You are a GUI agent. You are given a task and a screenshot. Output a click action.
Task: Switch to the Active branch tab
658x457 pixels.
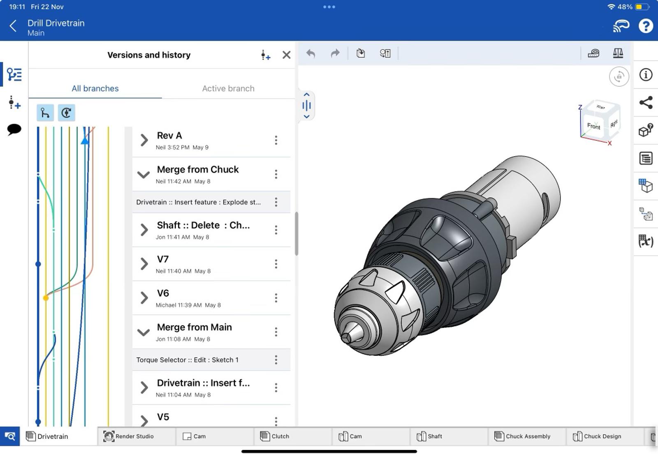(228, 88)
